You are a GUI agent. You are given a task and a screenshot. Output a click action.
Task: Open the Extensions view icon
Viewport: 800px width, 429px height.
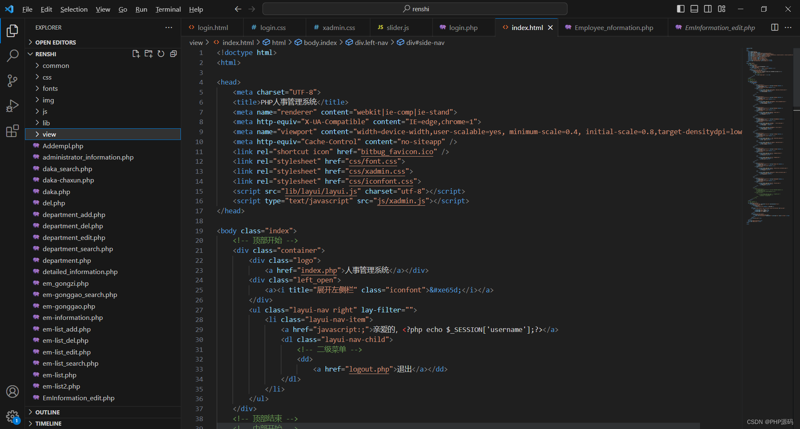12,131
